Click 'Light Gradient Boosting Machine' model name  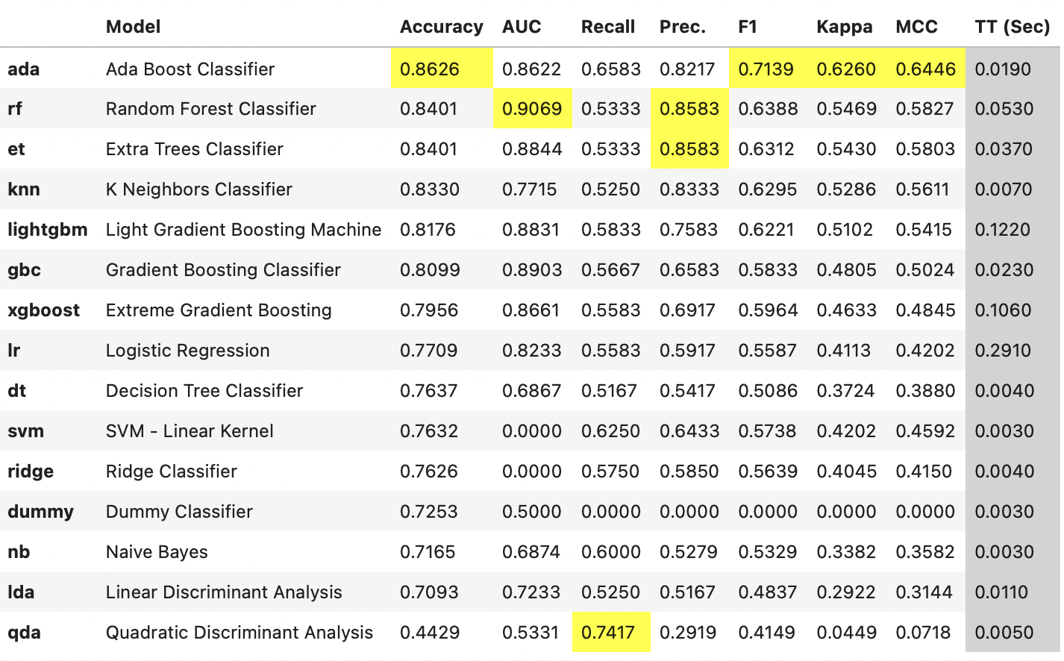243,230
